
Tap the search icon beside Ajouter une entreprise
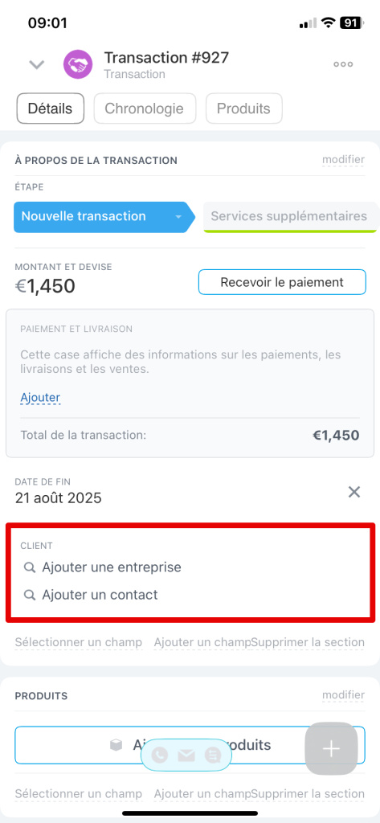(x=30, y=567)
